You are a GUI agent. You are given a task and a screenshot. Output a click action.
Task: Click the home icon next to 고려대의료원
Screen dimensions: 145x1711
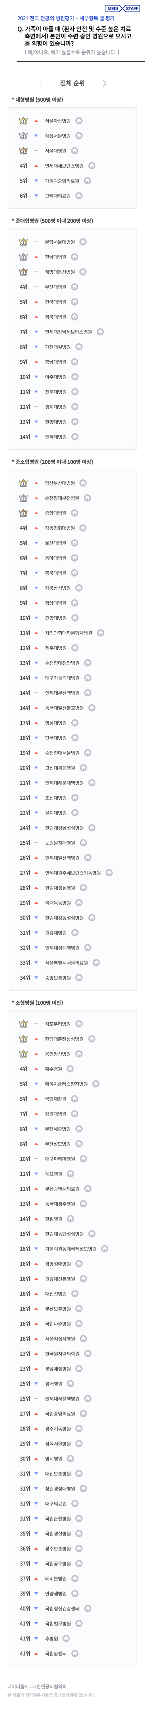79,196
